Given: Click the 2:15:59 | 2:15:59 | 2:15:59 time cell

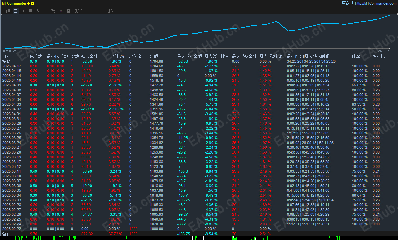Looking at the screenshot, I should (308, 138).
